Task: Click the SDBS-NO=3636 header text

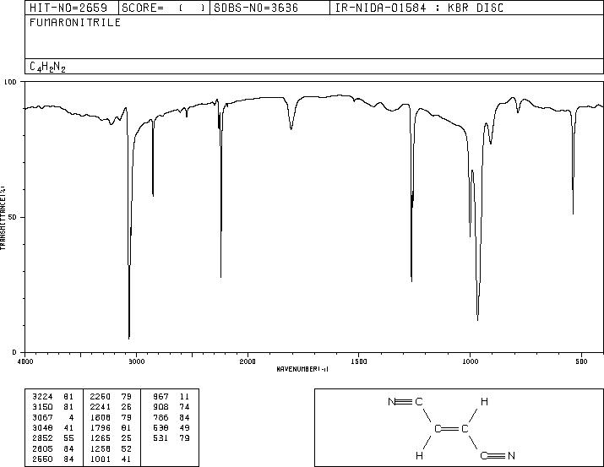Action: tap(256, 8)
